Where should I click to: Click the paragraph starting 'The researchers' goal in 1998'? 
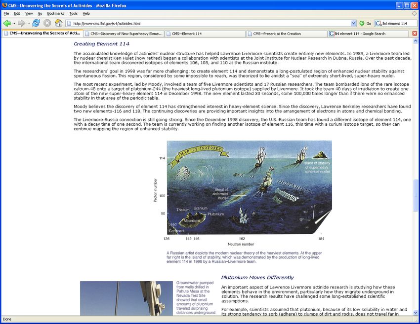tap(239, 73)
